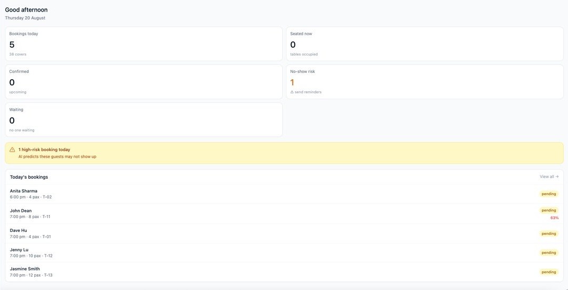This screenshot has height=290, width=568.
Task: Click the pending badge for Anita Sharma
Action: point(549,194)
